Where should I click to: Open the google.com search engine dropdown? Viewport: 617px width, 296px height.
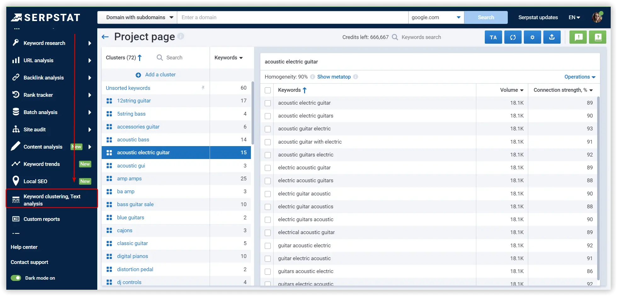[x=436, y=17]
